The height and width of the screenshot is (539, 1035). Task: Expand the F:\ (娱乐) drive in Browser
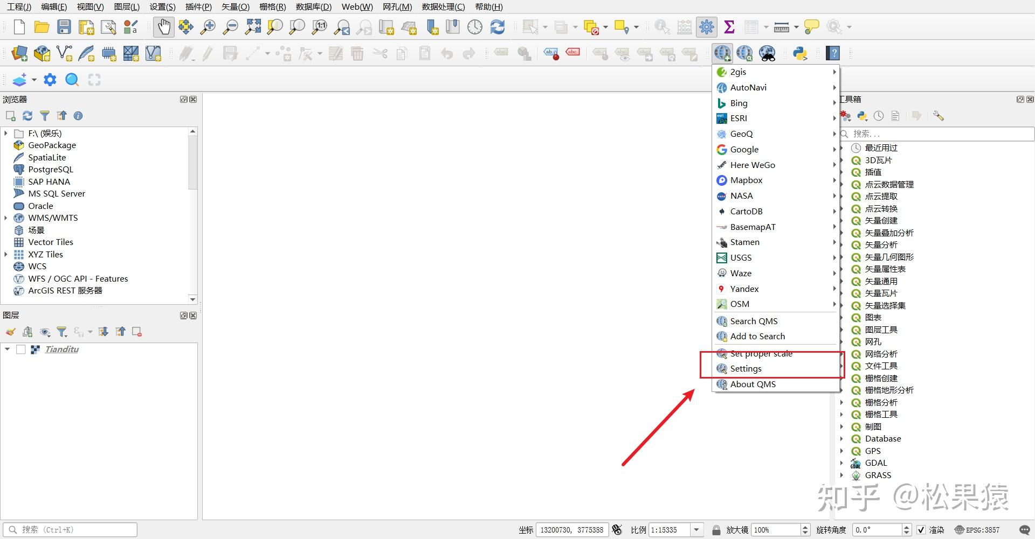click(6, 133)
